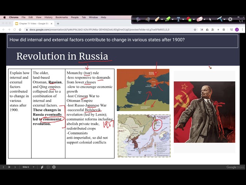The width and height of the screenshot is (246, 185).
Task: Open the Bookmarks menu
Action: pyautogui.click(x=61, y=17)
